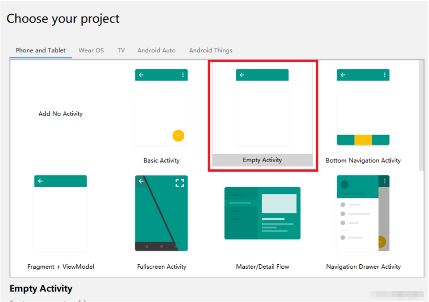
Task: Choose the Master/Detail Flow template
Action: 262,213
